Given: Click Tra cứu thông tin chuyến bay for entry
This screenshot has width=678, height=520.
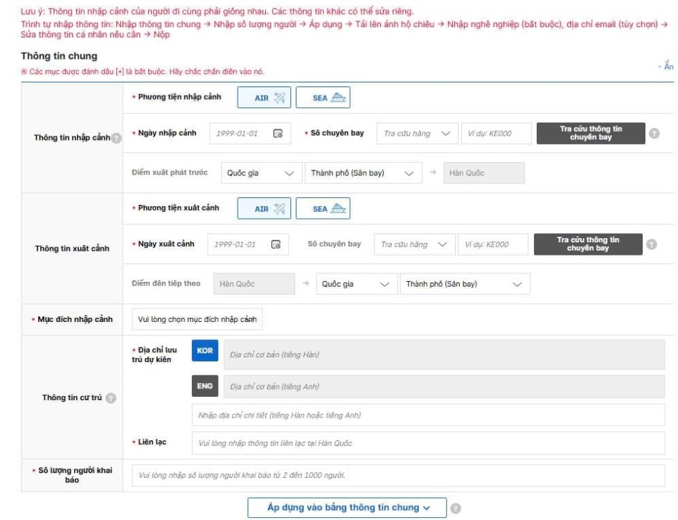Looking at the screenshot, I should click(591, 134).
